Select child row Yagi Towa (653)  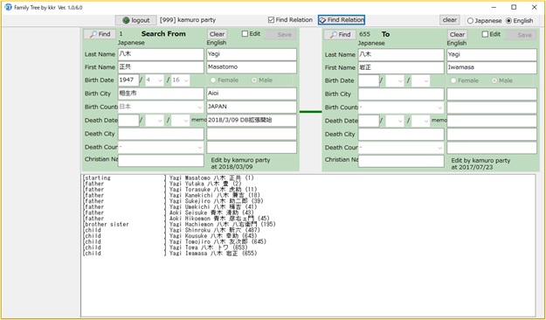(165, 247)
